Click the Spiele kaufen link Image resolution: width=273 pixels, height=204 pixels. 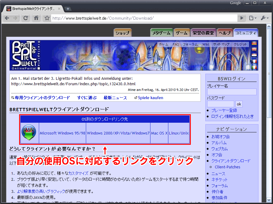150,98
